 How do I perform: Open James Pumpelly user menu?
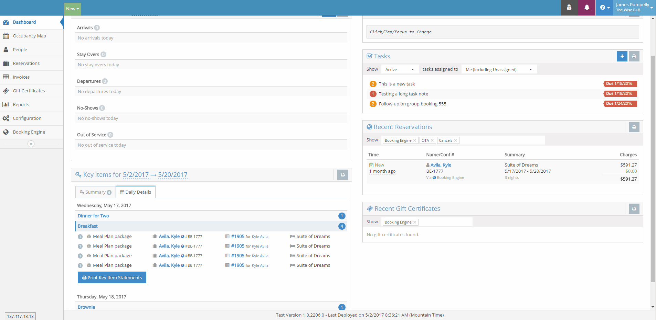(634, 8)
